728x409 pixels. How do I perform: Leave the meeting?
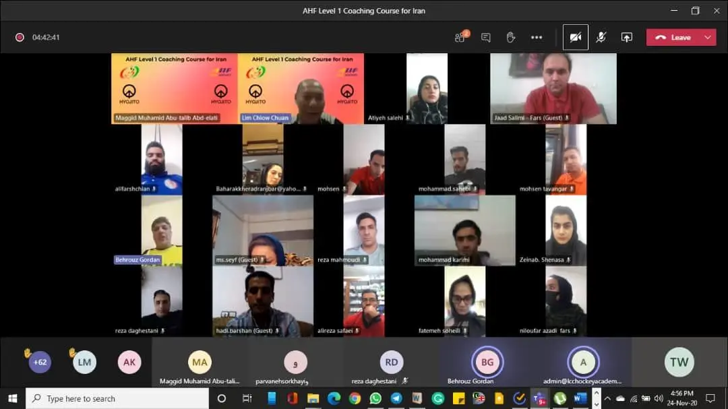(673, 38)
